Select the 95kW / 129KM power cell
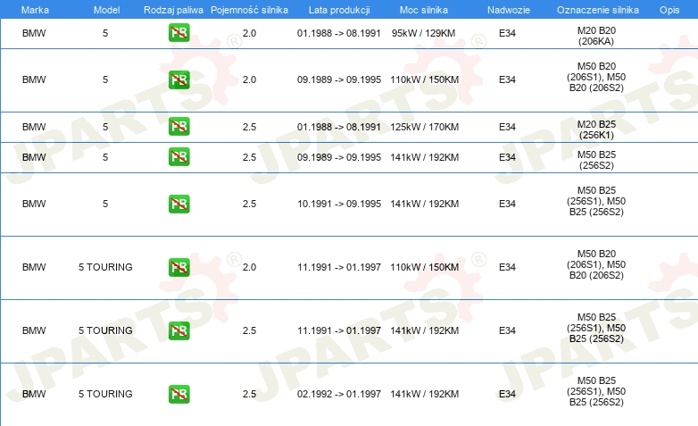The image size is (698, 426). 423,33
